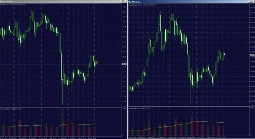The width and height of the screenshot is (255, 139).
Task: Click the 36.00 level on the silver price scale
Action: coord(124,52)
